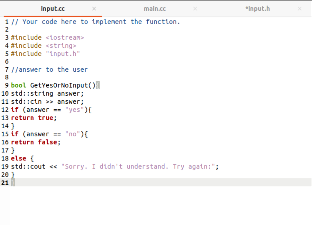Click line number 21 in the gutter

point(5,183)
